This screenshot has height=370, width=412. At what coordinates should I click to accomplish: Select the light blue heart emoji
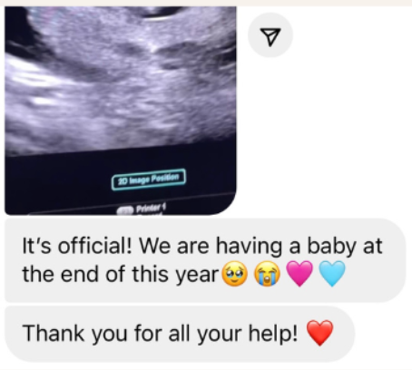coord(332,274)
